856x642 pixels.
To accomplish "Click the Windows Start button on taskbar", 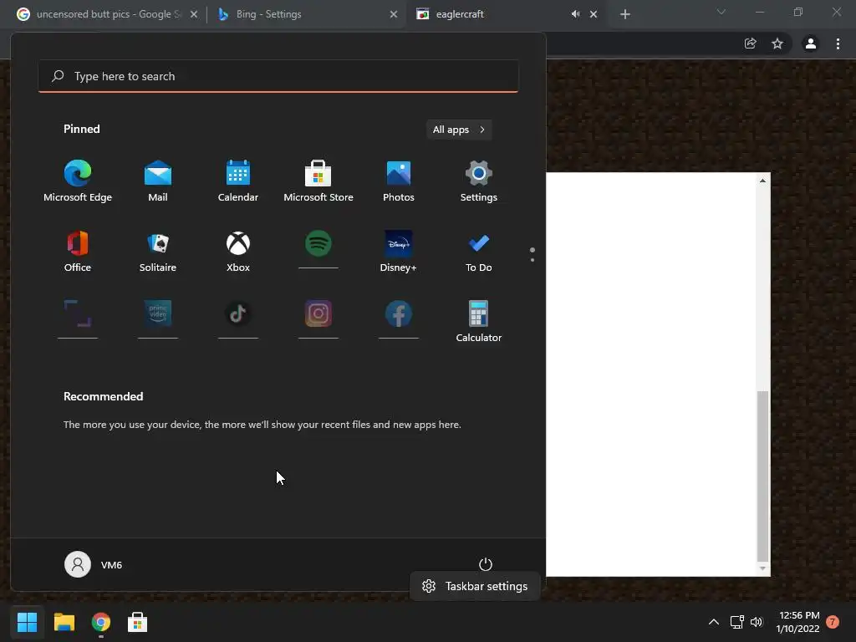I will (x=27, y=622).
